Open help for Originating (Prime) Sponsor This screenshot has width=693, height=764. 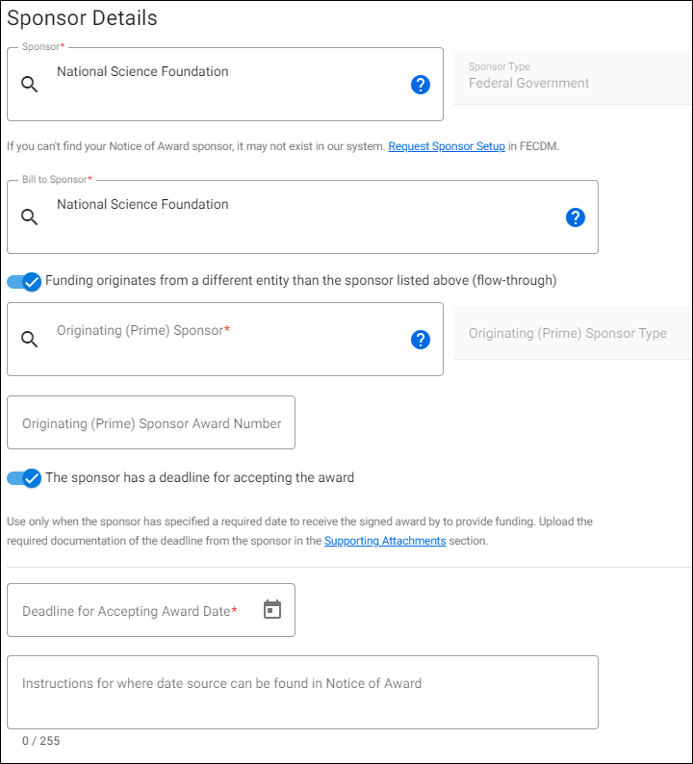tap(420, 339)
